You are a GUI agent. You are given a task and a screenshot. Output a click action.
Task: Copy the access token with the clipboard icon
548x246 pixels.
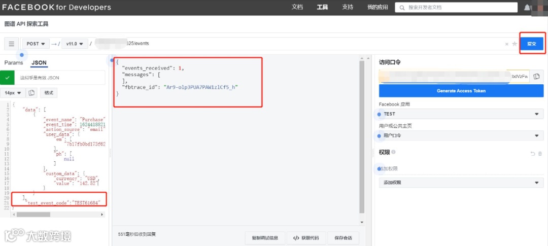click(x=537, y=76)
